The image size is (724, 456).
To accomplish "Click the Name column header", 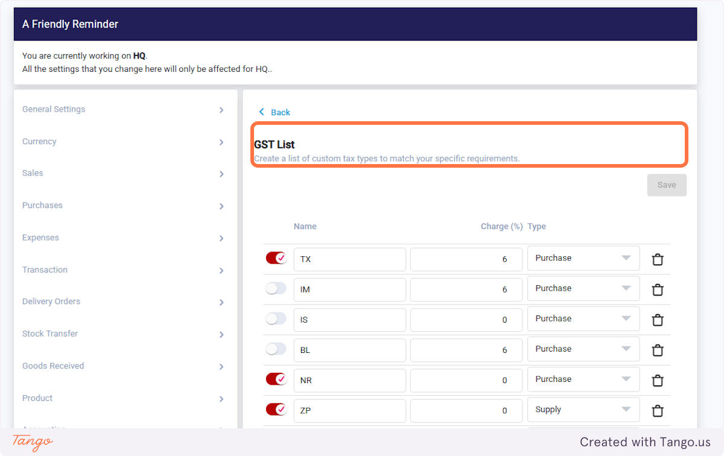I will (x=305, y=227).
